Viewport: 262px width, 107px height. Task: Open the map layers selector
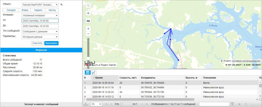(x=88, y=21)
